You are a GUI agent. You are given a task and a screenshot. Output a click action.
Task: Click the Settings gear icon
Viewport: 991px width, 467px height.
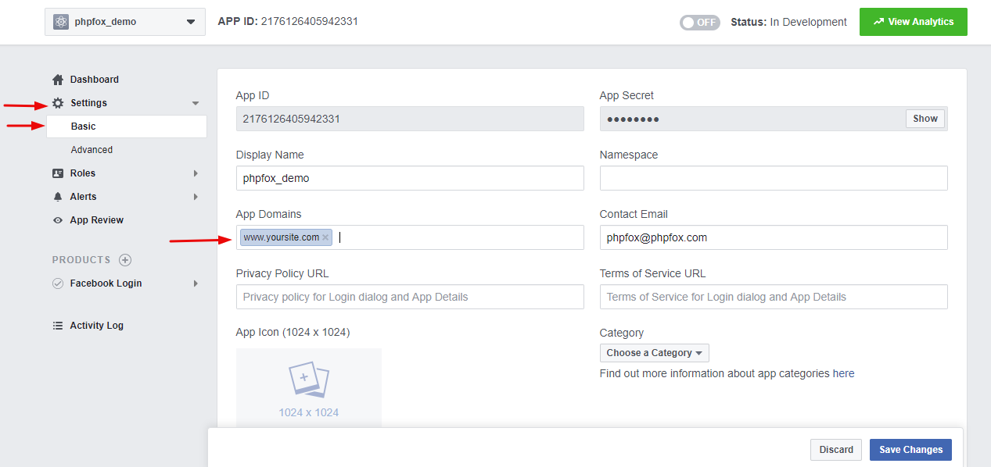tap(58, 103)
